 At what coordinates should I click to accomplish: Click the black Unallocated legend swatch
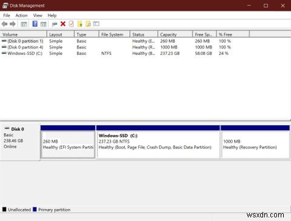click(x=4, y=209)
